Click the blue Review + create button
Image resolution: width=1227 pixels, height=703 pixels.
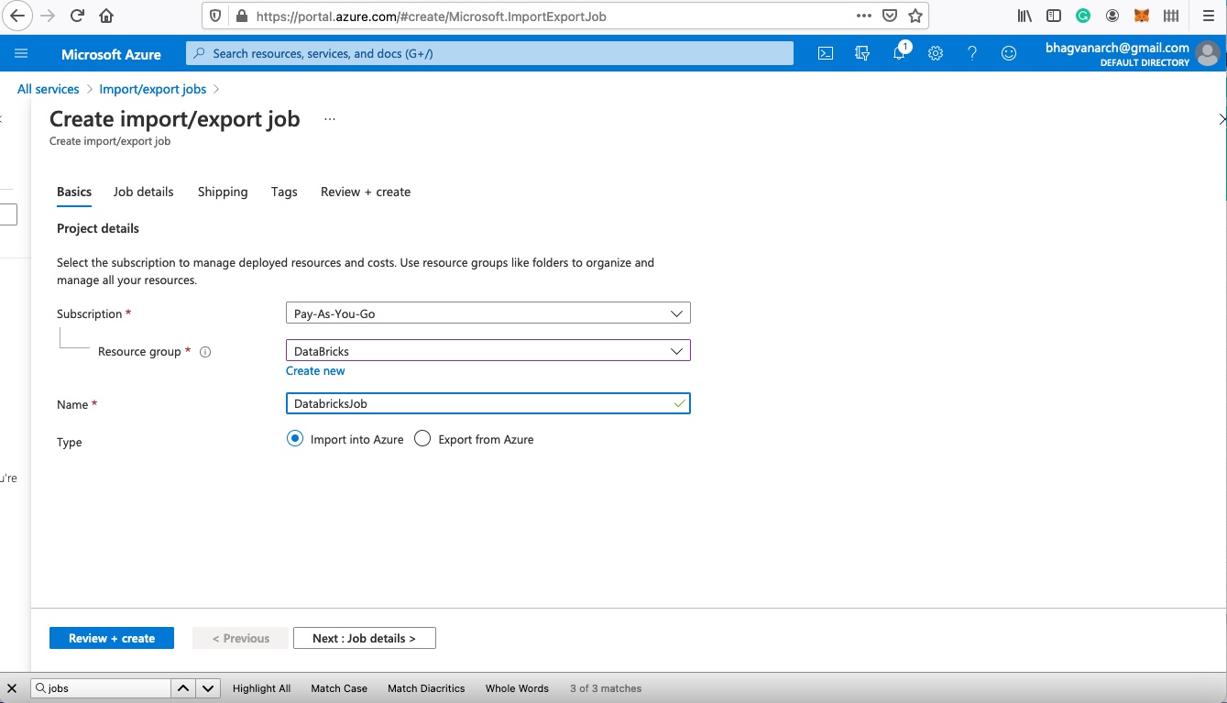pos(112,638)
